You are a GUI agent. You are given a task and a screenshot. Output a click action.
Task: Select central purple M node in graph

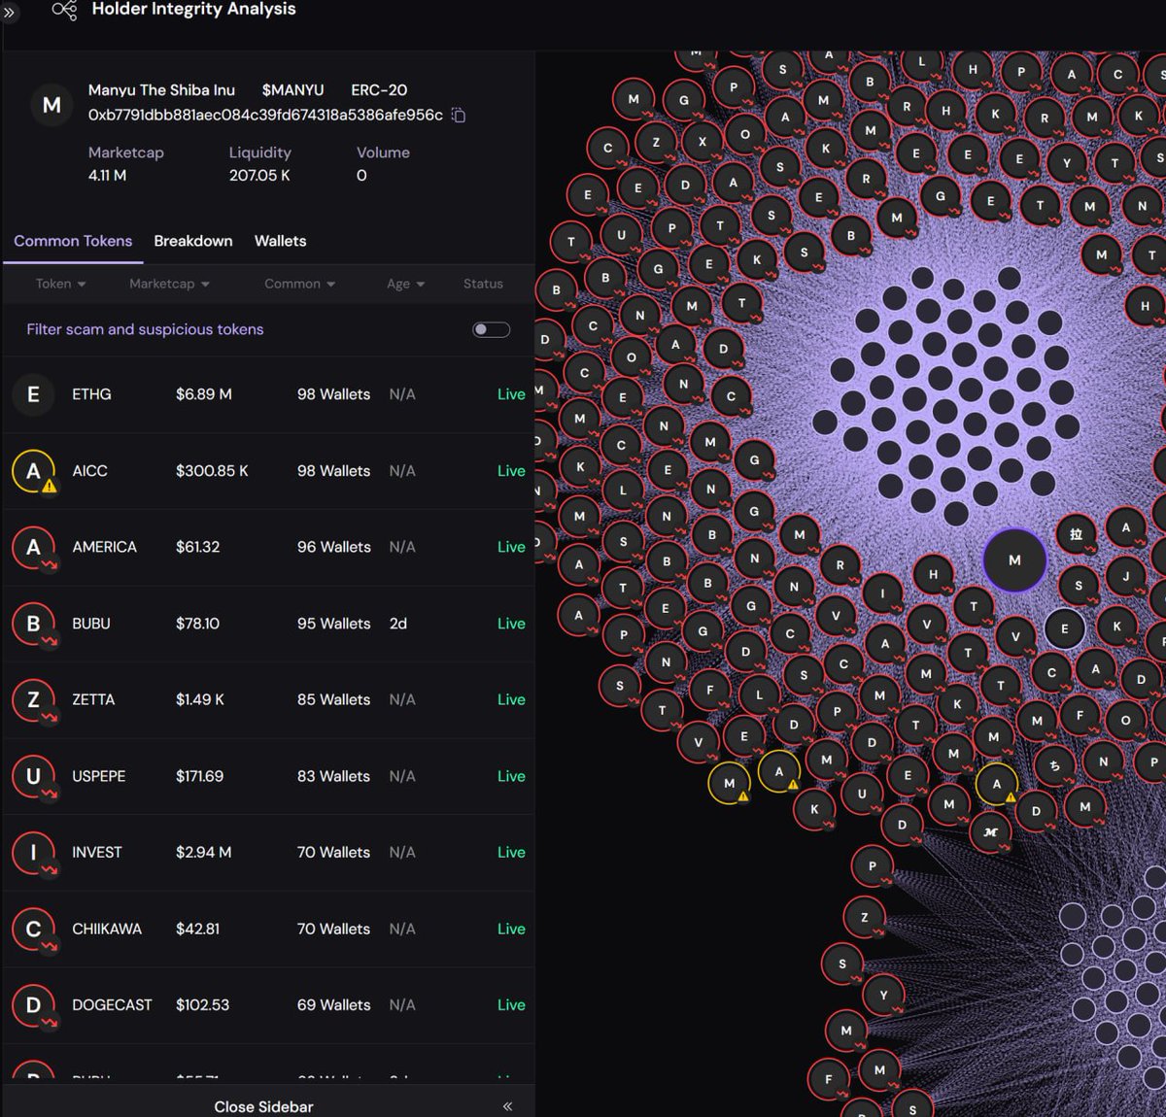pos(1014,560)
